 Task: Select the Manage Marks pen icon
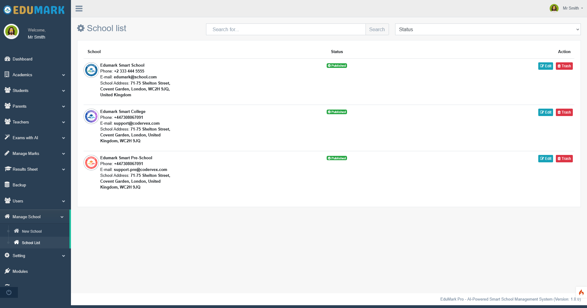[7, 153]
